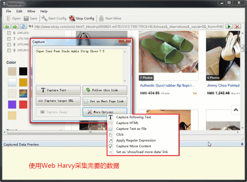Click the hand icon beside Click entry

[110, 135]
